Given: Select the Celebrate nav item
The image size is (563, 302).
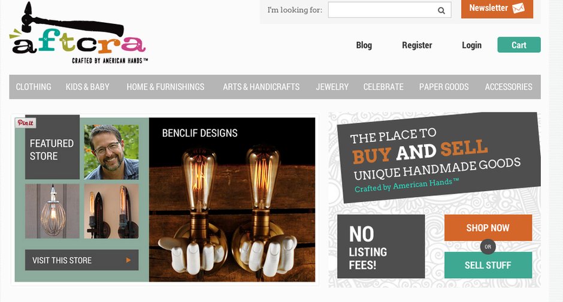Looking at the screenshot, I should 383,87.
